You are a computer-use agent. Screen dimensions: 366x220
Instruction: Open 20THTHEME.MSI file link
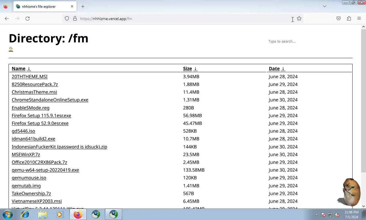(29, 76)
